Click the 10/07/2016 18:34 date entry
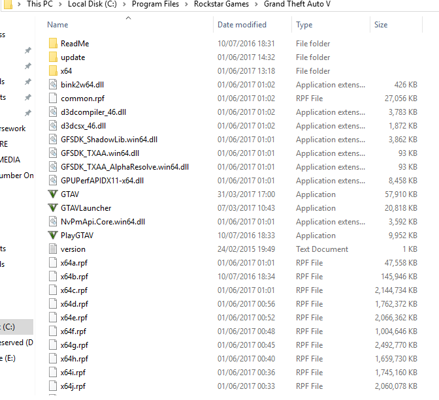Viewport: 439px width, 400px height. [x=246, y=277]
